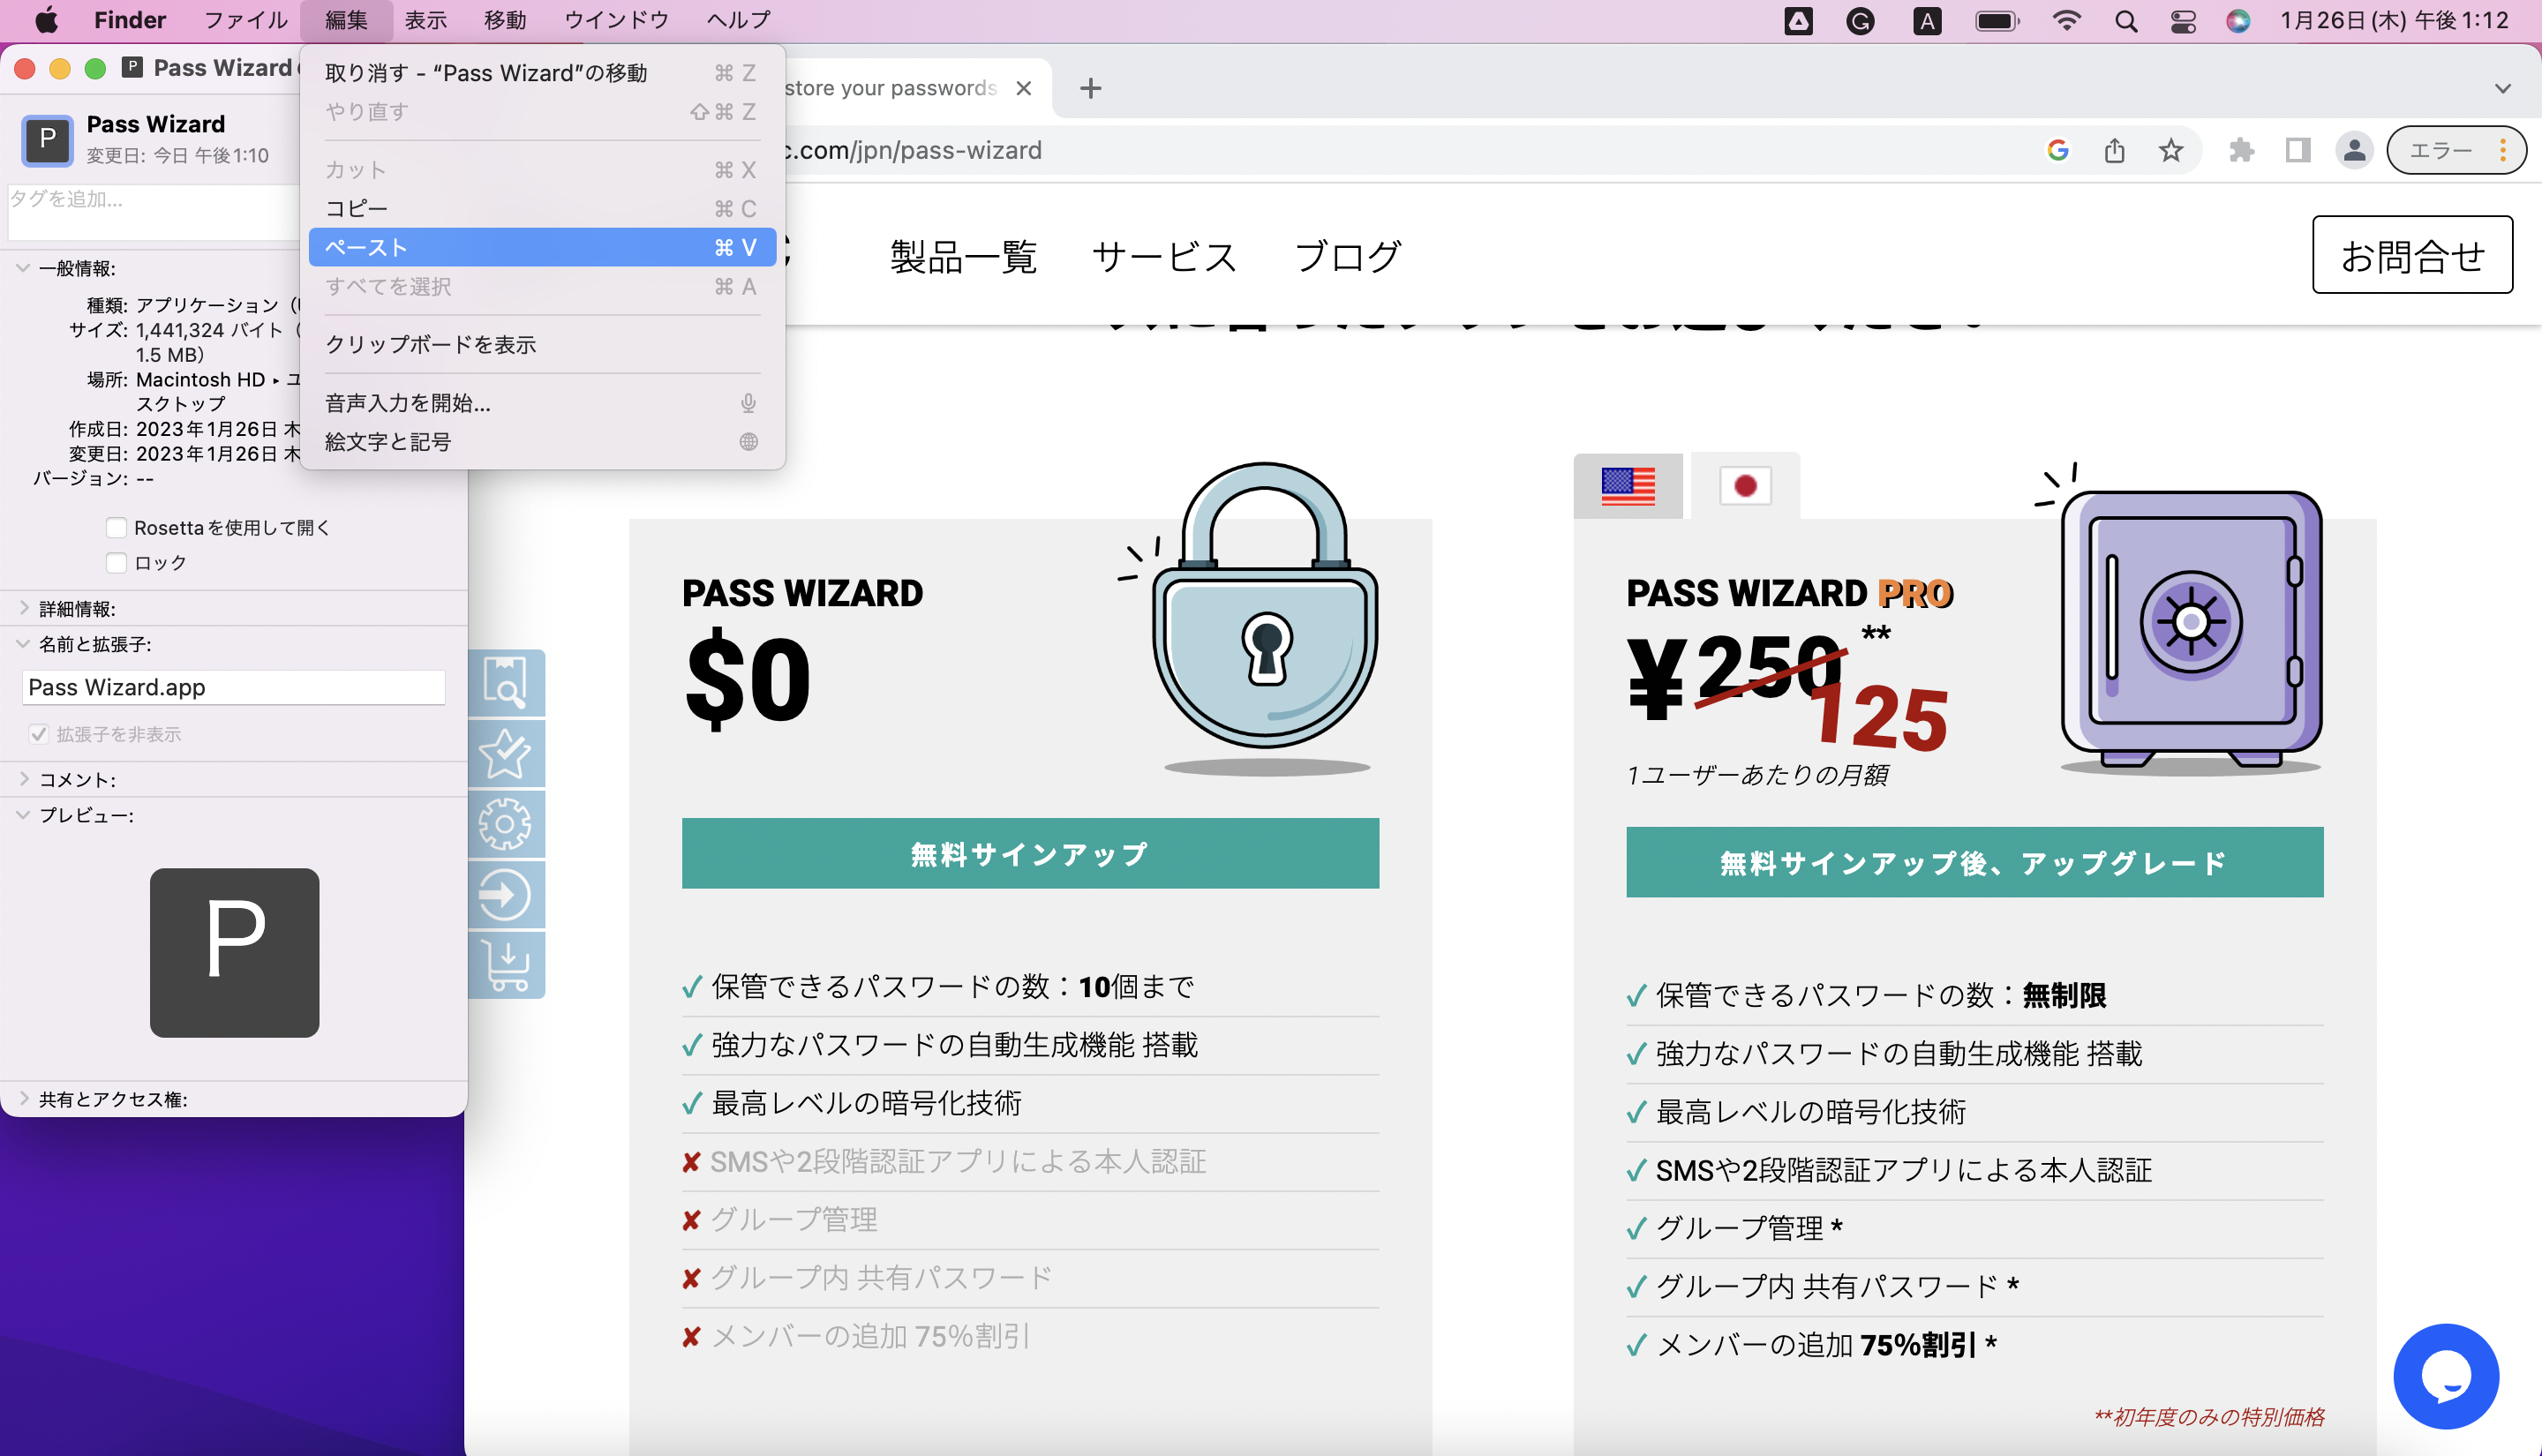Open the ブログ nav link
This screenshot has width=2542, height=1456.
(x=1348, y=256)
